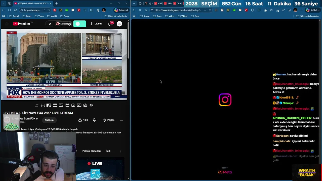Open the three-dot more actions menu

click(121, 120)
